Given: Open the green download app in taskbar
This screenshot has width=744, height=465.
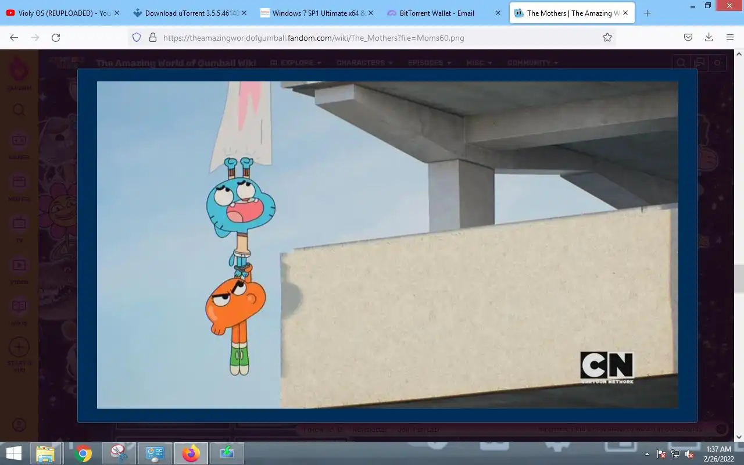Looking at the screenshot, I should [x=227, y=453].
